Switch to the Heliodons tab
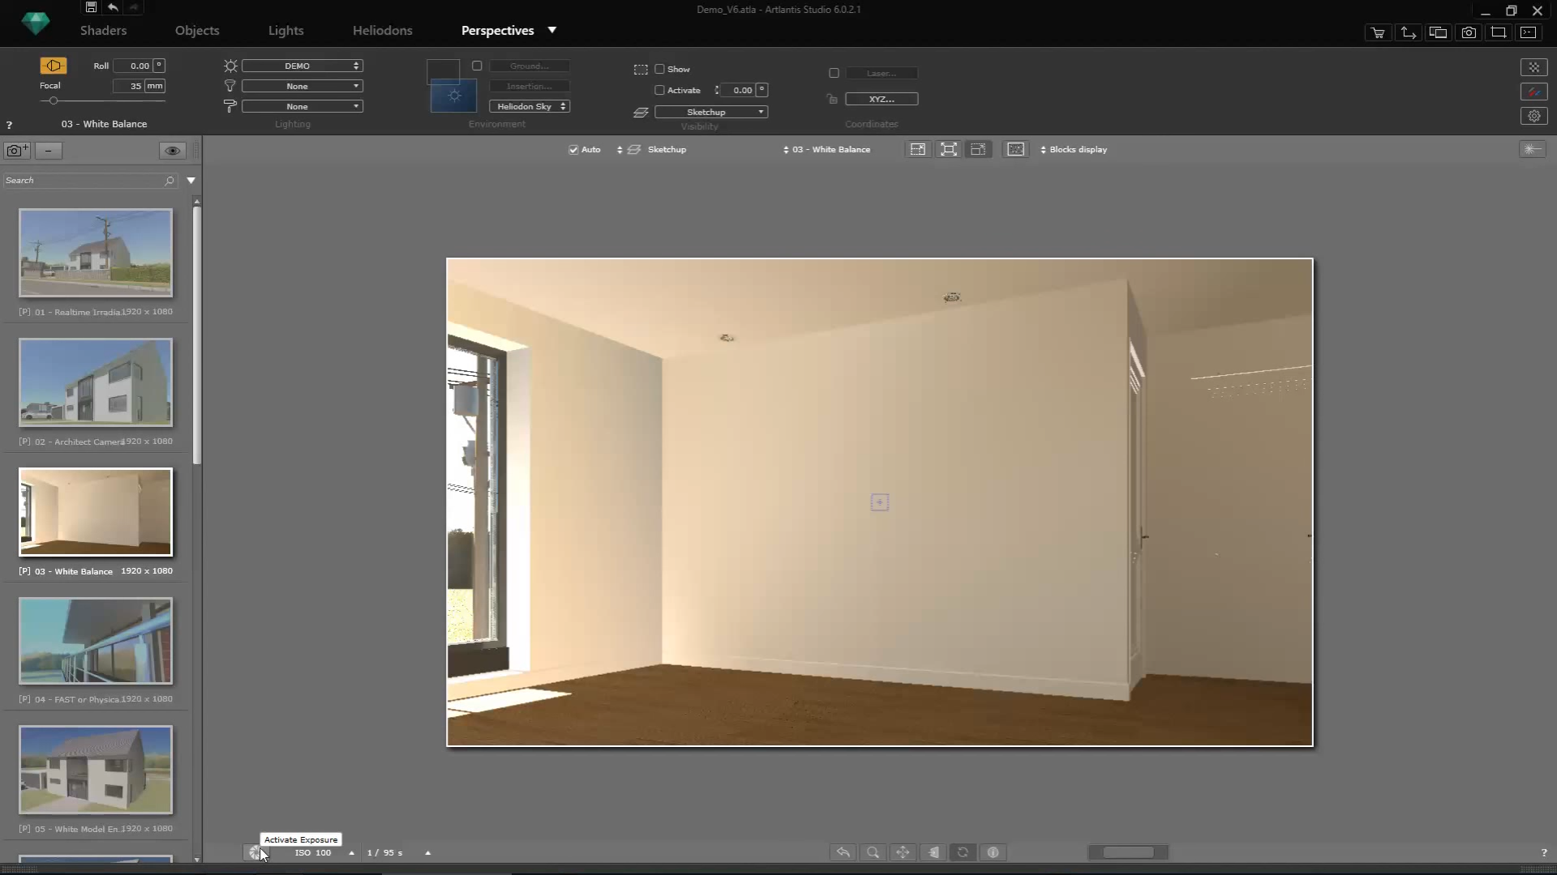The image size is (1557, 875). (382, 31)
